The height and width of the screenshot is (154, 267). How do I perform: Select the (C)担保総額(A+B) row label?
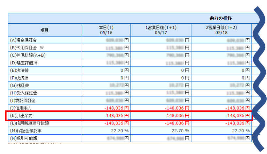[28, 55]
